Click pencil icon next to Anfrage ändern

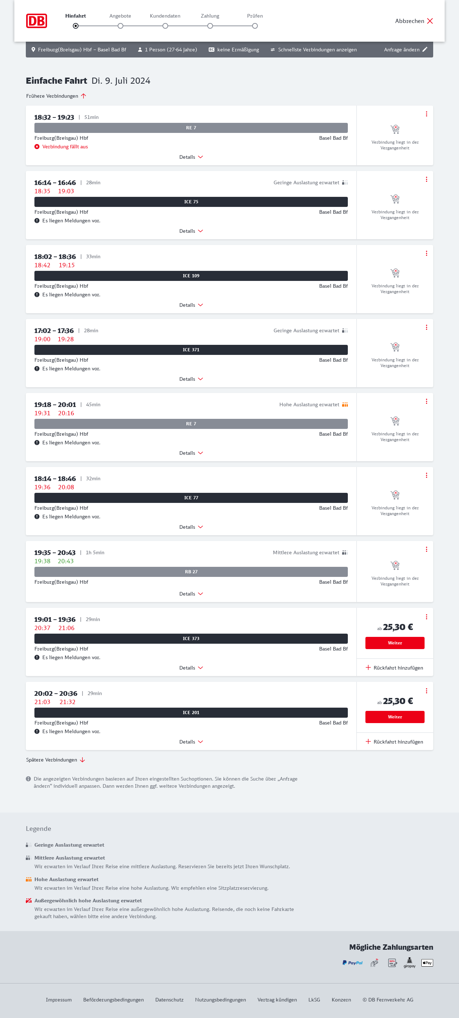click(425, 50)
